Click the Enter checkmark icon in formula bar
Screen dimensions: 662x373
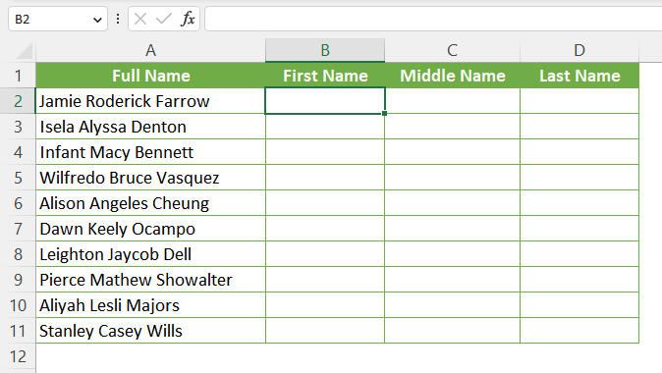164,19
